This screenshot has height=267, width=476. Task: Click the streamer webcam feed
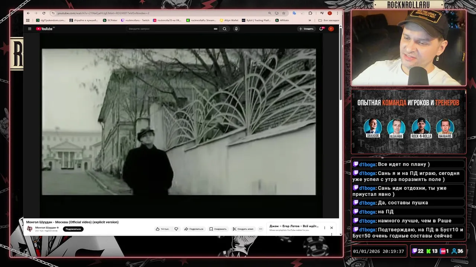(x=408, y=48)
